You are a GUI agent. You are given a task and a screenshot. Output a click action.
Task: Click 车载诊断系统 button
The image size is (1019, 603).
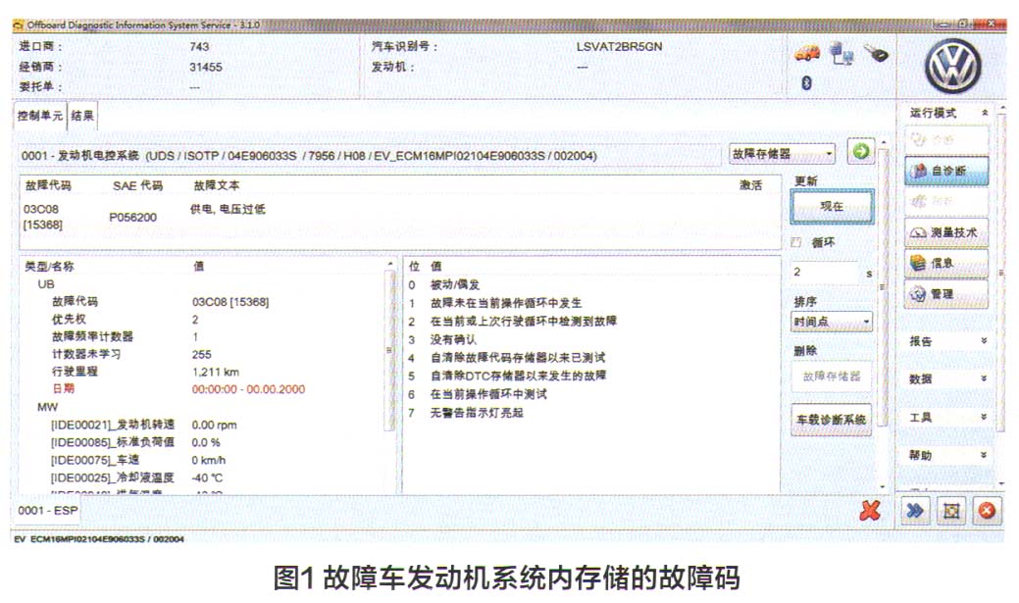(832, 420)
